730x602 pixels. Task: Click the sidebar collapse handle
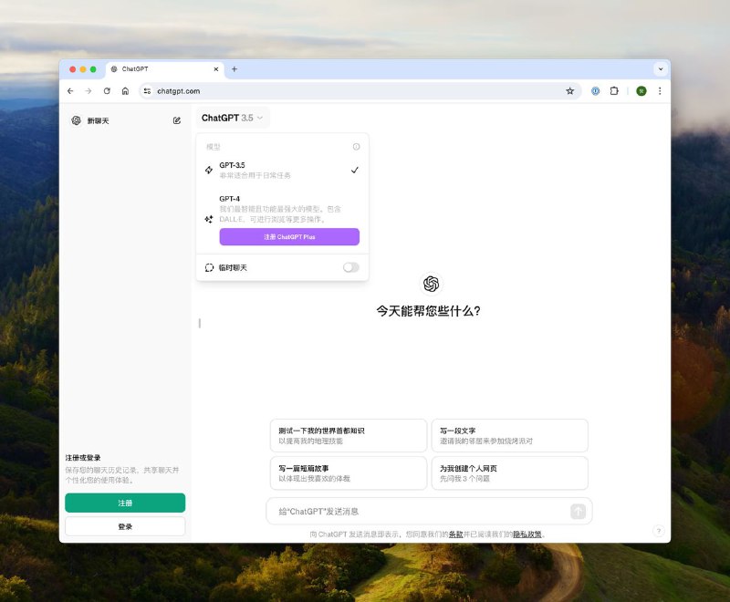tap(200, 323)
